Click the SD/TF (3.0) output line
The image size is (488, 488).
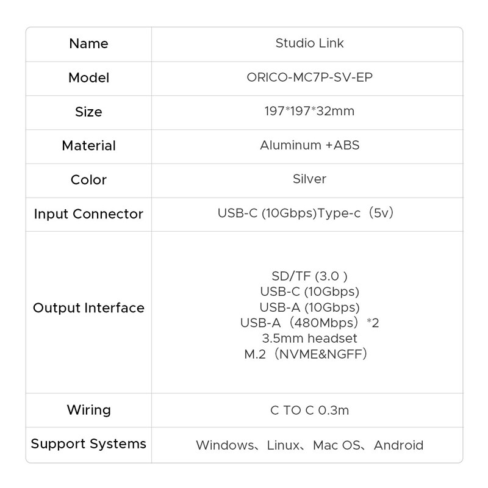point(309,276)
